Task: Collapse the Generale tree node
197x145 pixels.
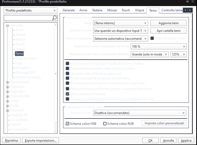Action: [8, 25]
